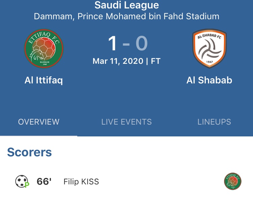253x208 pixels.
Task: Tap the away score 0
Action: tap(142, 44)
